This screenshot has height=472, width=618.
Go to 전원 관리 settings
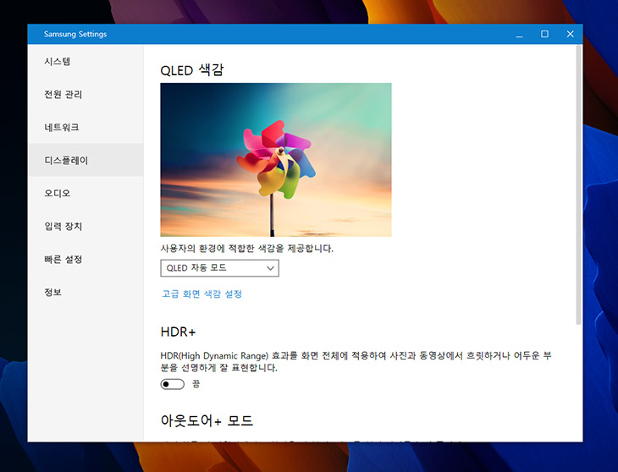86,95
